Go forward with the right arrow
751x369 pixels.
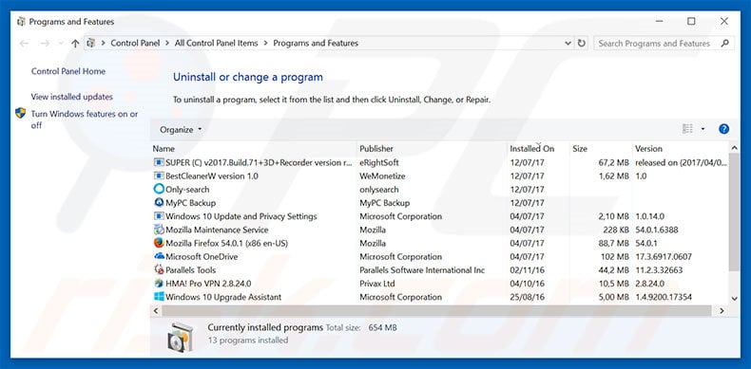click(45, 44)
